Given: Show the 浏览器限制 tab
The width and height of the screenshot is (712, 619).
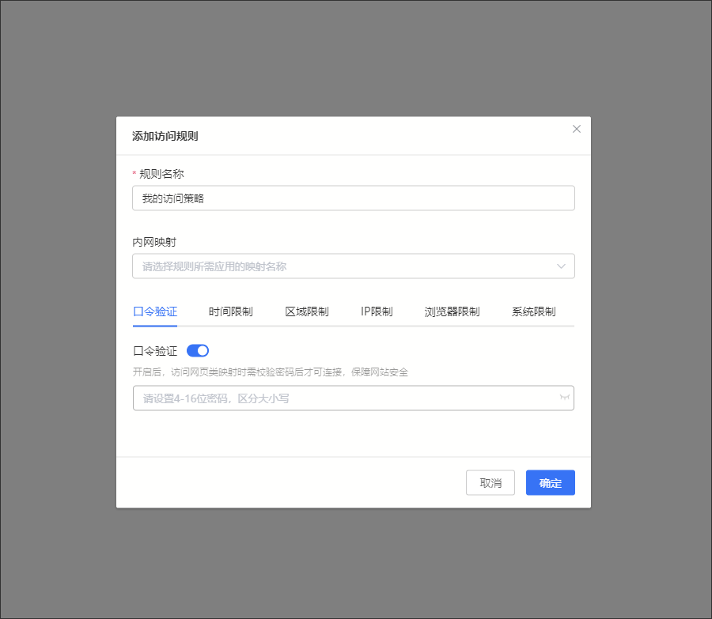Looking at the screenshot, I should (452, 311).
